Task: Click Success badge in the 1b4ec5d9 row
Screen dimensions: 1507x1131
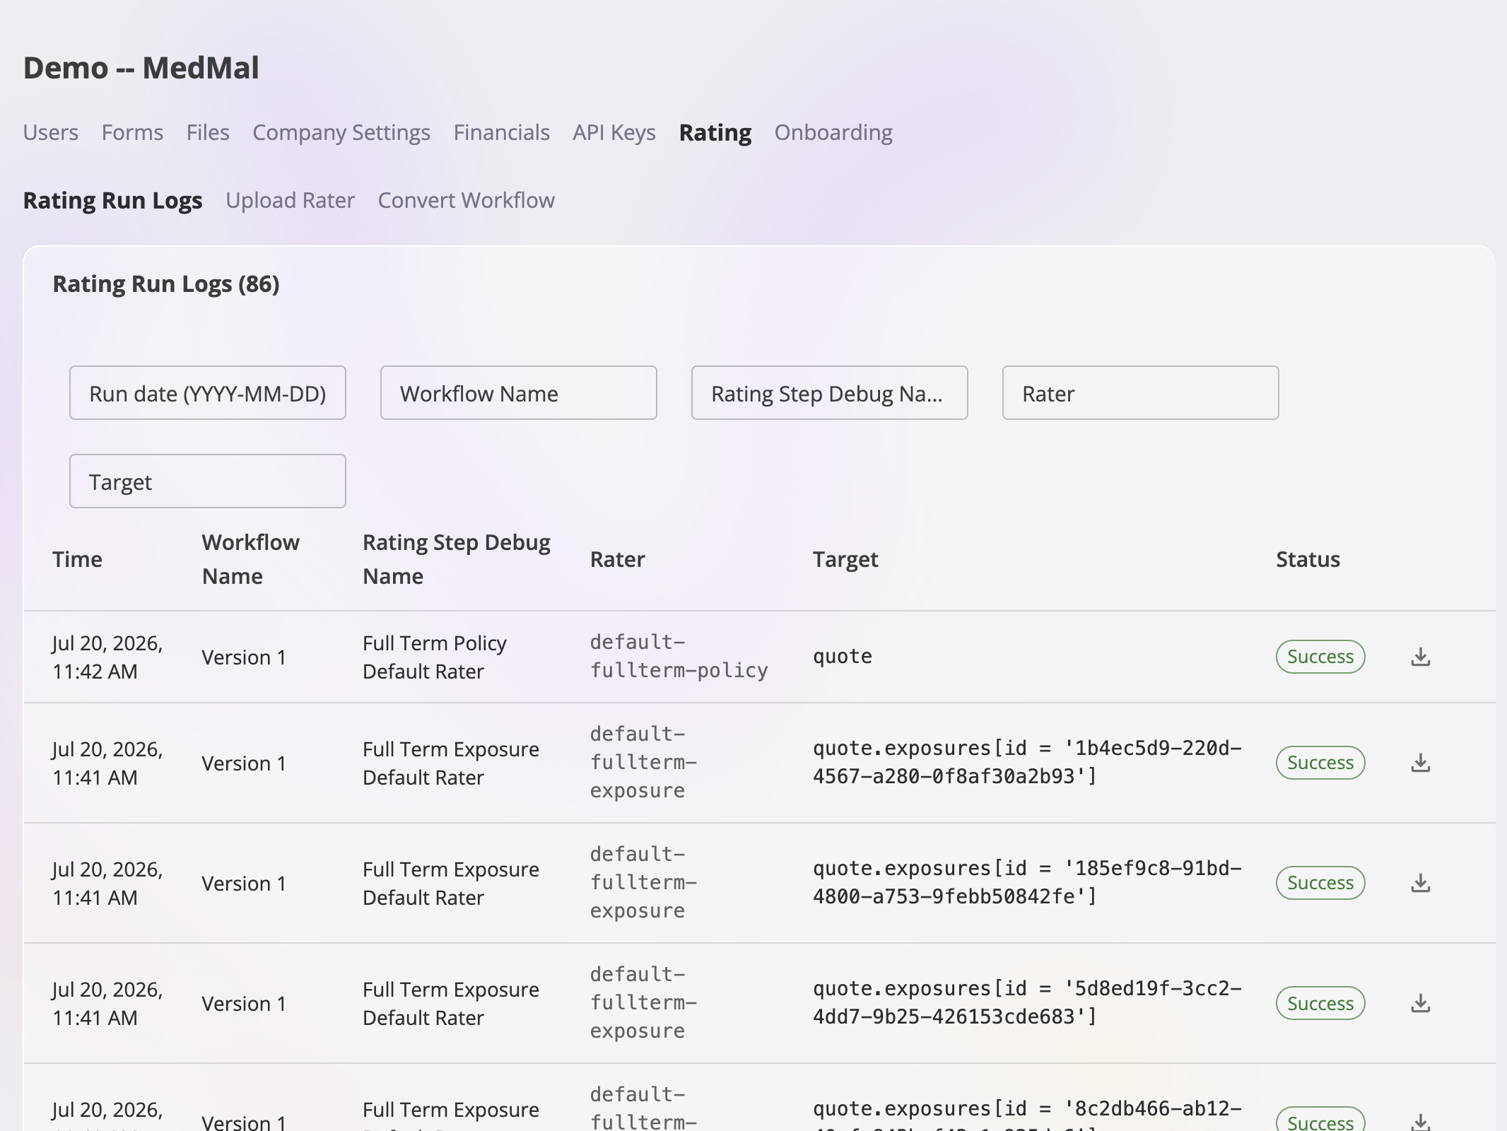Action: pos(1320,763)
